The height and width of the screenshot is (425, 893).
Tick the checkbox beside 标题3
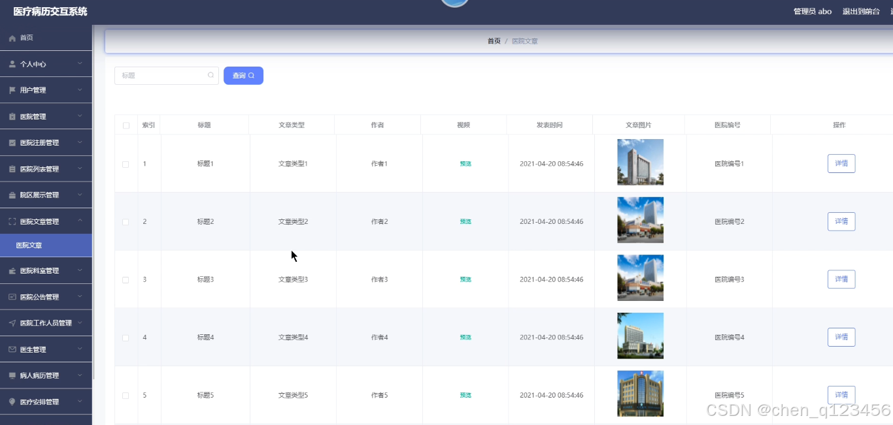(x=126, y=279)
